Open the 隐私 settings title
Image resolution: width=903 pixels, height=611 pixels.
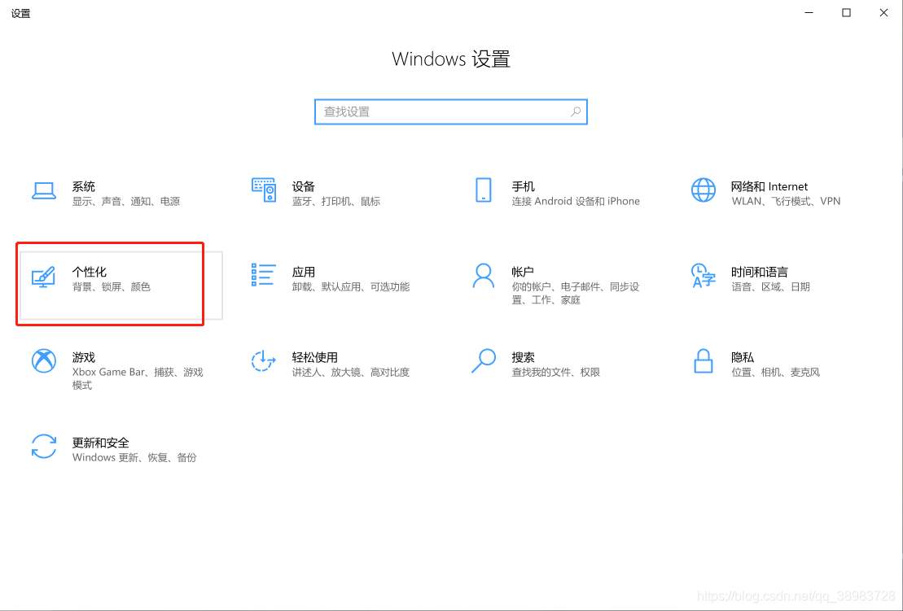click(743, 357)
